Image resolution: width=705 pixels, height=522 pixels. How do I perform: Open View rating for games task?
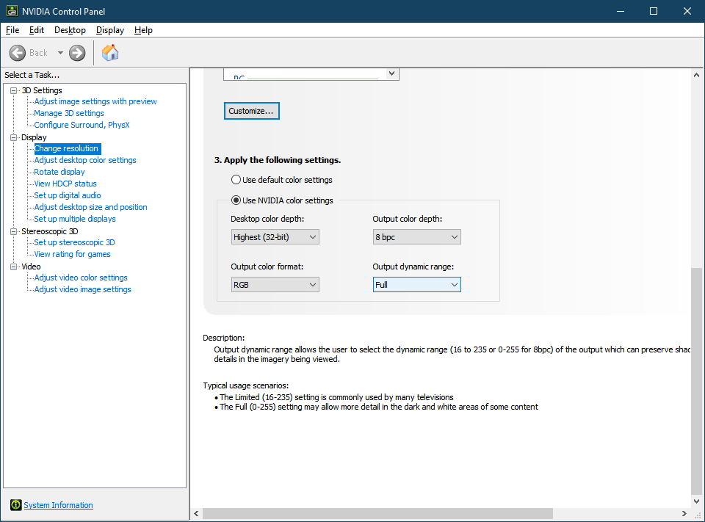pyautogui.click(x=72, y=254)
